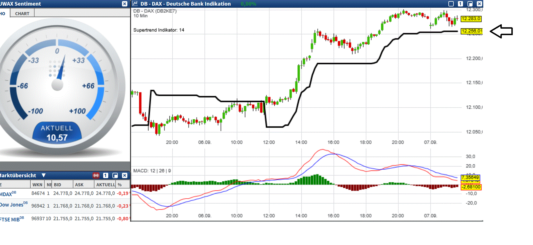Click WKN value 96942 in Dow Jones row

(38, 206)
